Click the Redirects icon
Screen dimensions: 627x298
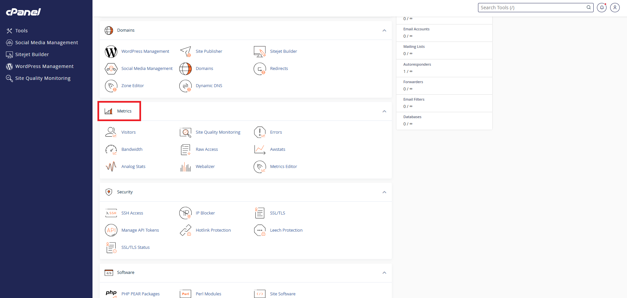(260, 69)
